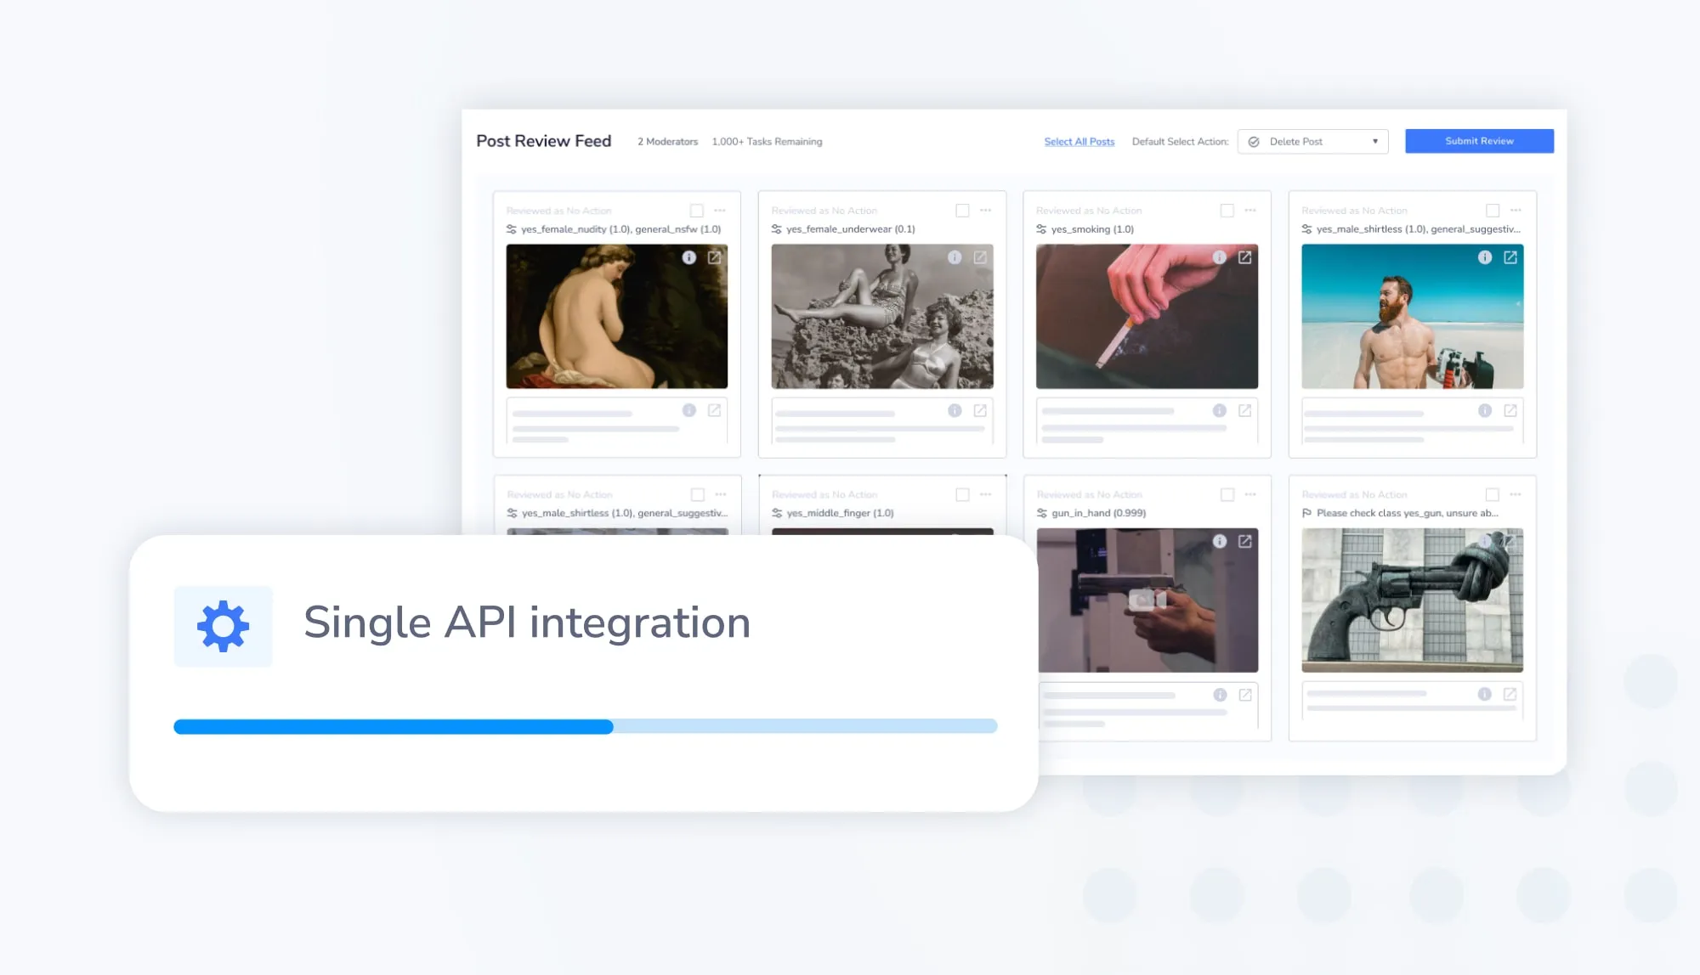This screenshot has width=1700, height=975.
Task: Open Delete Post default action dropdown
Action: pos(1312,142)
